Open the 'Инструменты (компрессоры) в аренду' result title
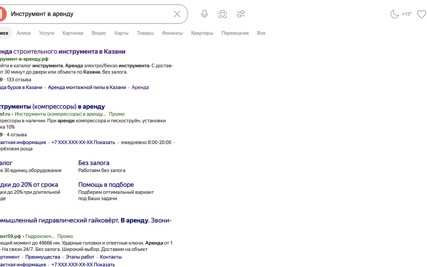The image size is (427, 267). [52, 107]
